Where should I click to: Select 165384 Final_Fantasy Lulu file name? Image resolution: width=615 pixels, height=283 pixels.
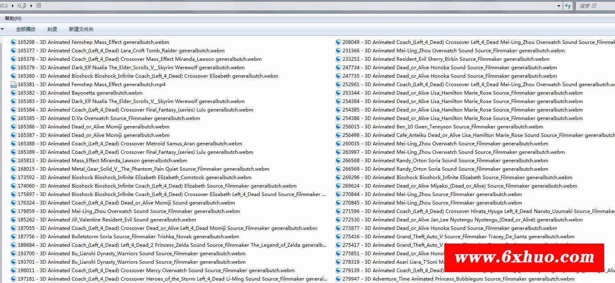(x=135, y=109)
